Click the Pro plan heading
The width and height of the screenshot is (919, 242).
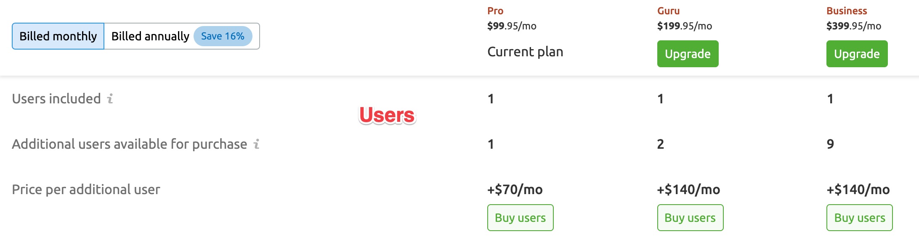pyautogui.click(x=495, y=11)
